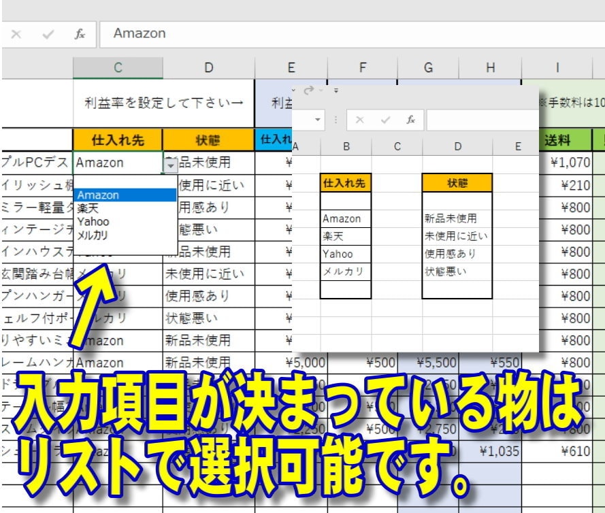Select Yahoo in the dropdown list
The width and height of the screenshot is (605, 513).
pyautogui.click(x=125, y=222)
